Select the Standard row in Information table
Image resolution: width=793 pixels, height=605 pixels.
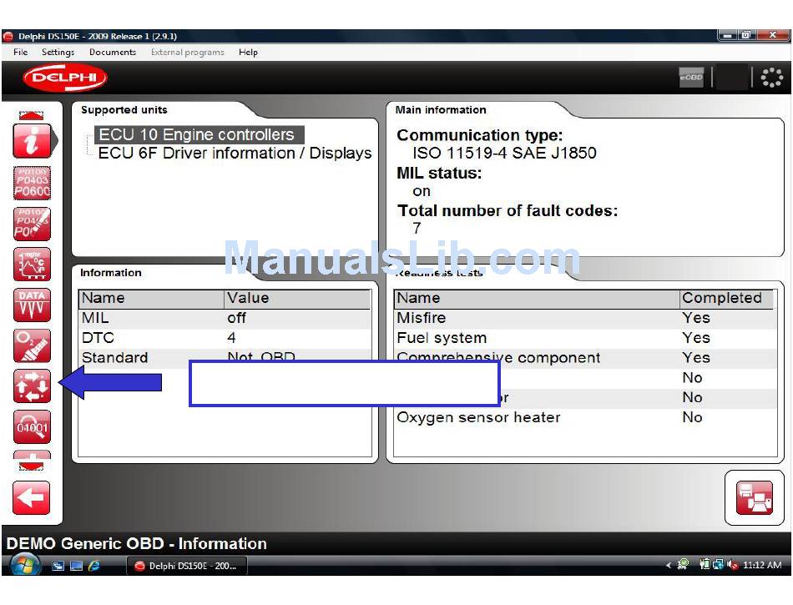225,357
